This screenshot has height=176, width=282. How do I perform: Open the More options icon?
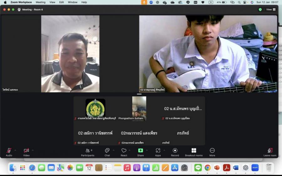[212, 151]
